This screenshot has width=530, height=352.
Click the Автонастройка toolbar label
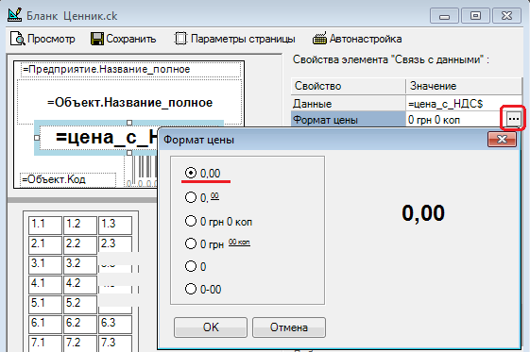[x=366, y=39]
